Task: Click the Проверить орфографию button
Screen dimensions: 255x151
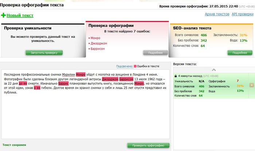Action: tap(148, 146)
